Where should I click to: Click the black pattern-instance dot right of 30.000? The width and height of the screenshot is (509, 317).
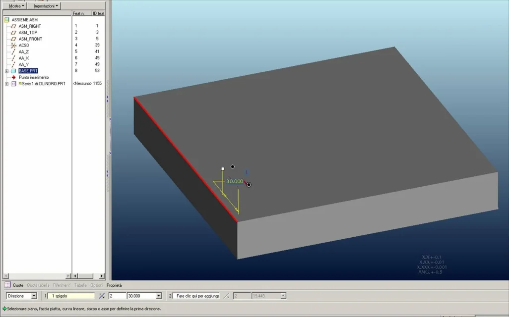tap(249, 185)
